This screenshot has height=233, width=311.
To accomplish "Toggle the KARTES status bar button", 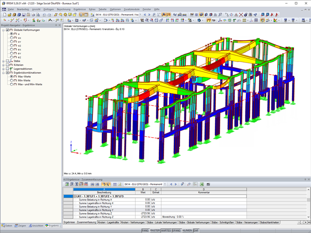I will coord(166,230).
